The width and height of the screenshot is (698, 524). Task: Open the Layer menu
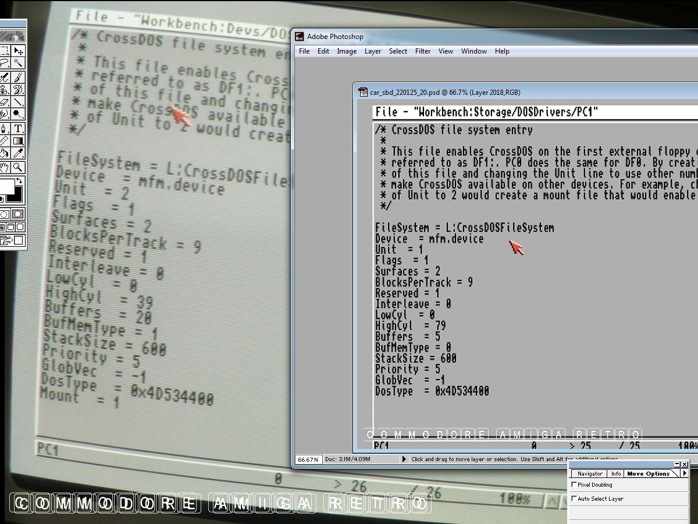pyautogui.click(x=373, y=51)
